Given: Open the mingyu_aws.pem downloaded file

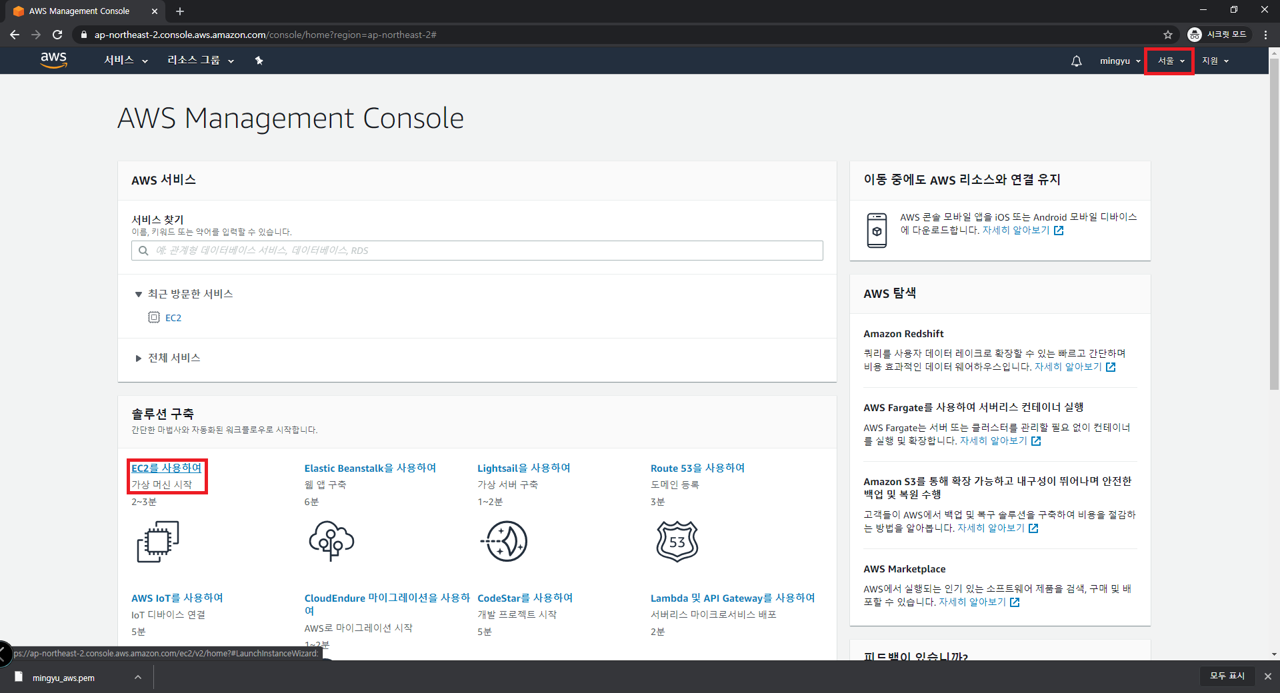Looking at the screenshot, I should [63, 678].
